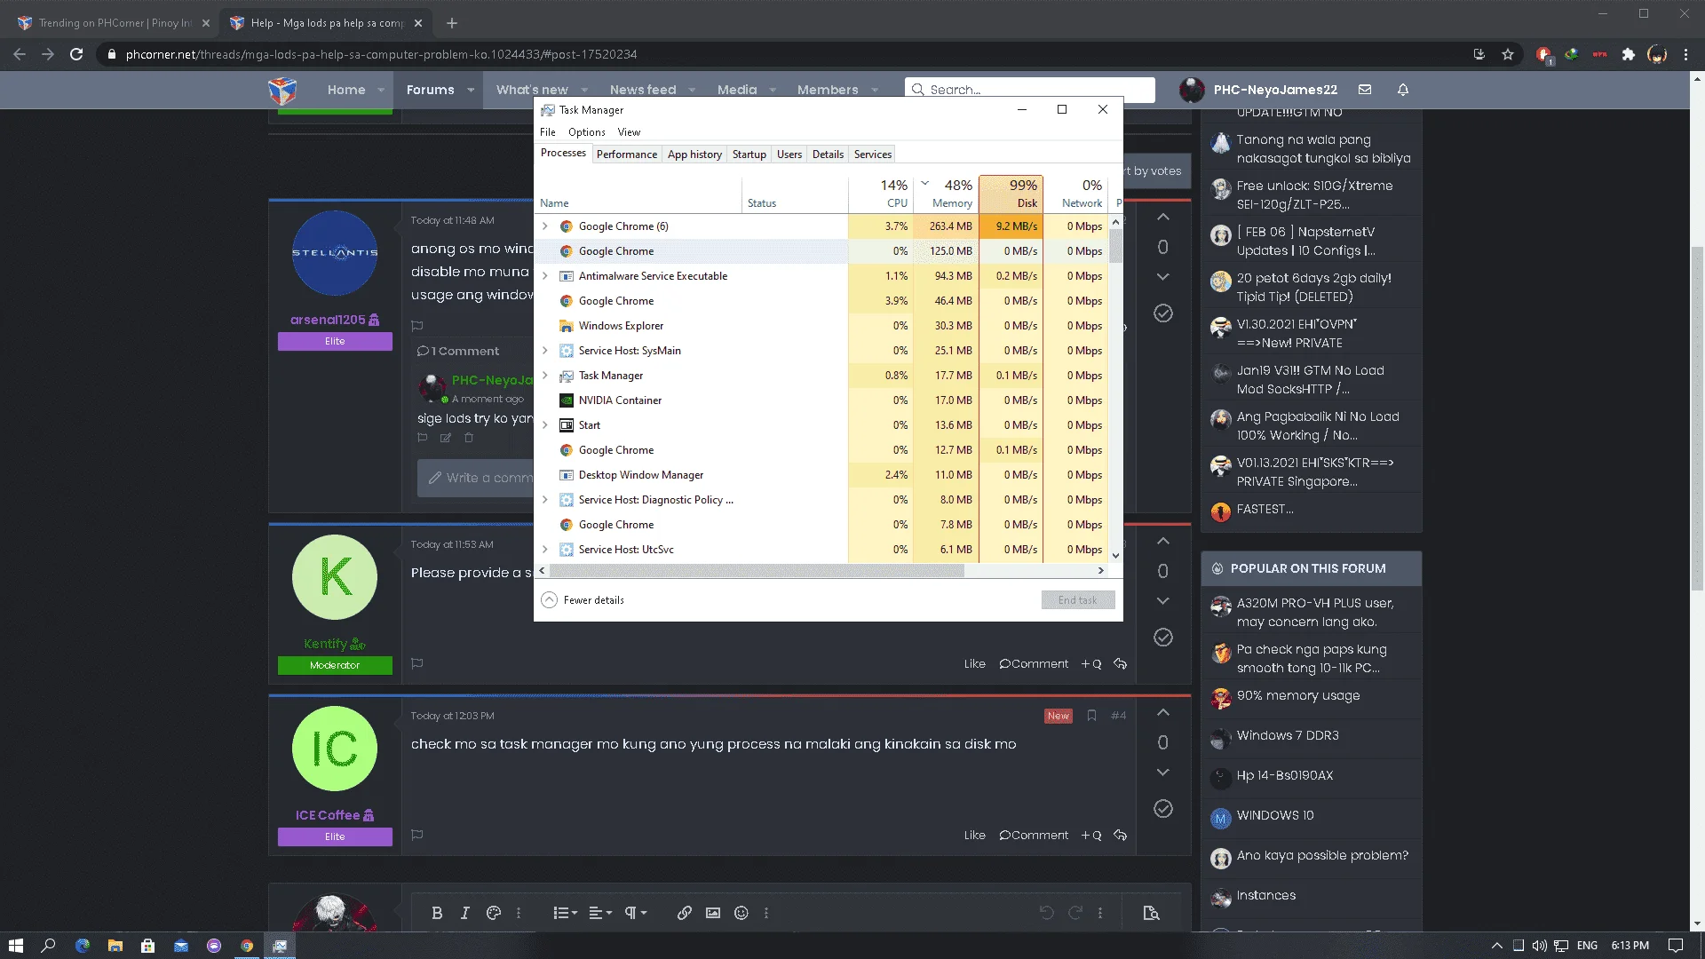The height and width of the screenshot is (959, 1705).
Task: Comment on Kentify's post
Action: [x=1034, y=664]
